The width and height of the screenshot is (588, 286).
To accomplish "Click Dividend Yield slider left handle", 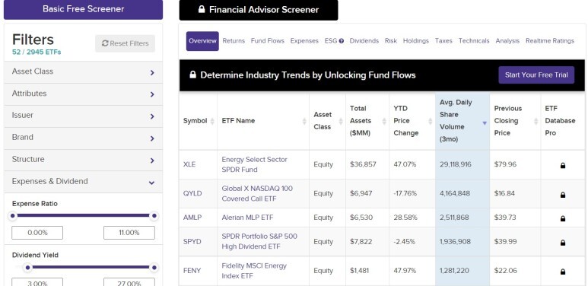I will (x=27, y=268).
